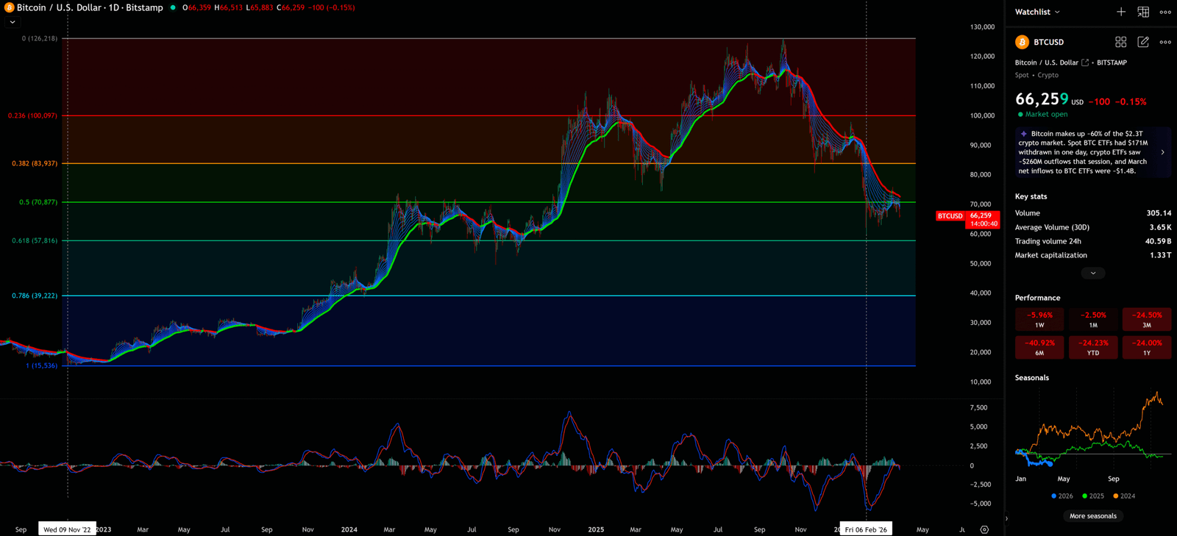The height and width of the screenshot is (536, 1177).
Task: Open chart settings gear icon
Action: tap(984, 529)
